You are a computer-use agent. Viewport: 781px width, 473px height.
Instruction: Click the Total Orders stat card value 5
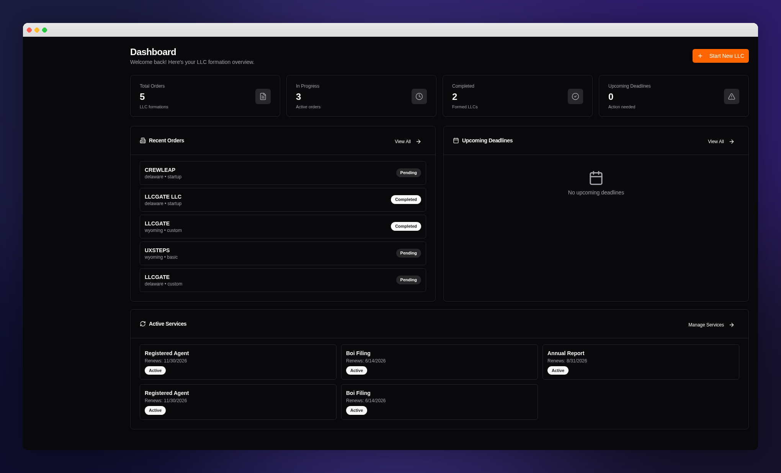click(x=142, y=97)
